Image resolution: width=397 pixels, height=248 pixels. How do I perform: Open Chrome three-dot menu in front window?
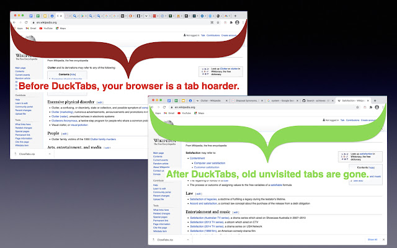[x=383, y=107]
